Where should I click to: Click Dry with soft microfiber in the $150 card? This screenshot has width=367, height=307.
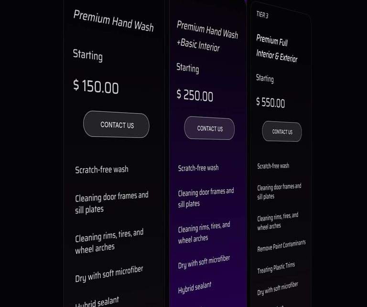109,274
